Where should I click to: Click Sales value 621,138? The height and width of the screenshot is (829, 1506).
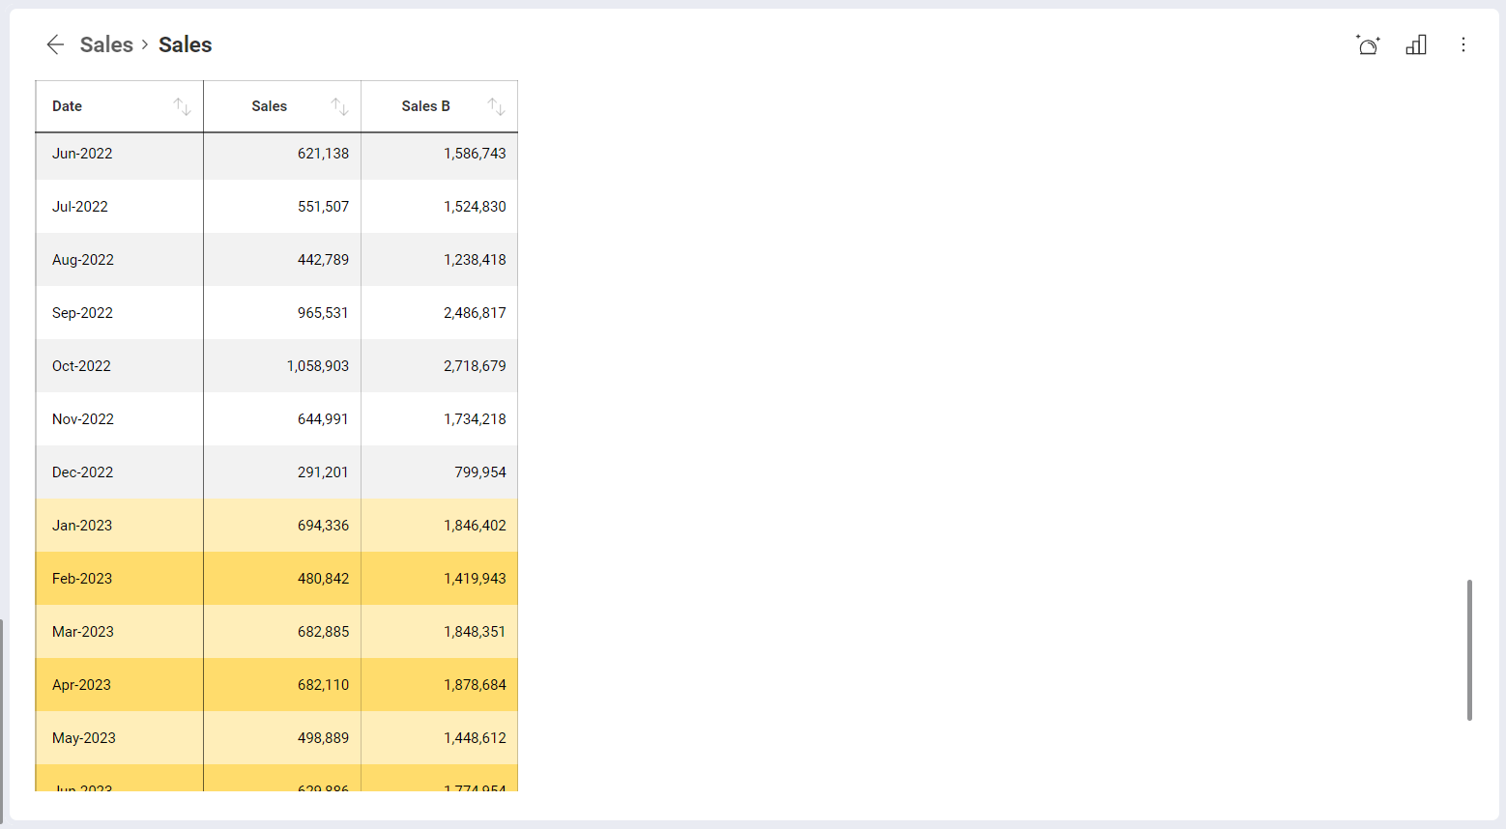coord(323,154)
